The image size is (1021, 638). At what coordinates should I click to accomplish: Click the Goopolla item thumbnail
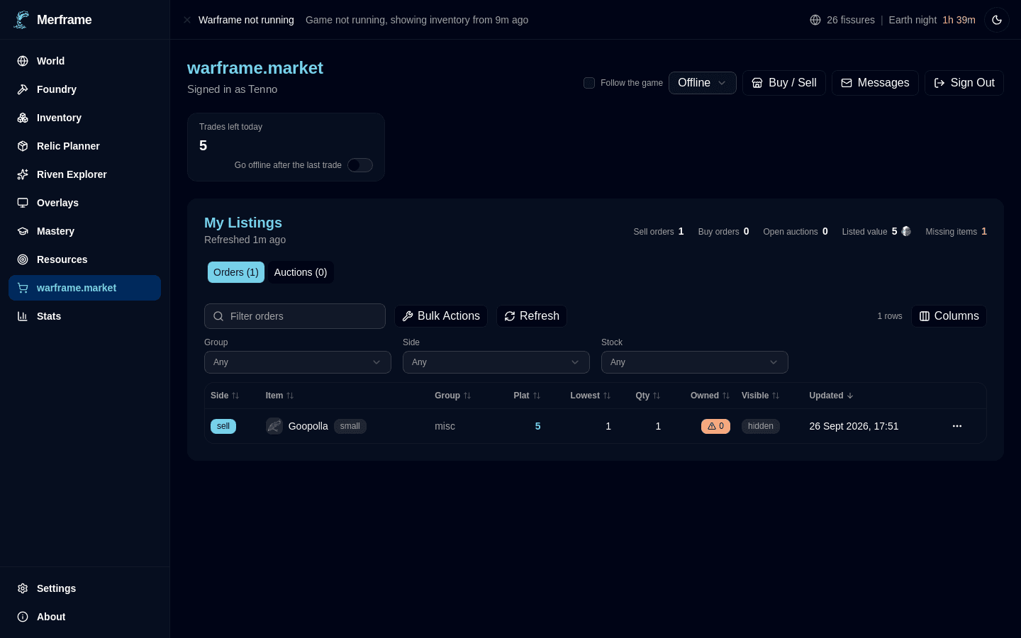(274, 426)
